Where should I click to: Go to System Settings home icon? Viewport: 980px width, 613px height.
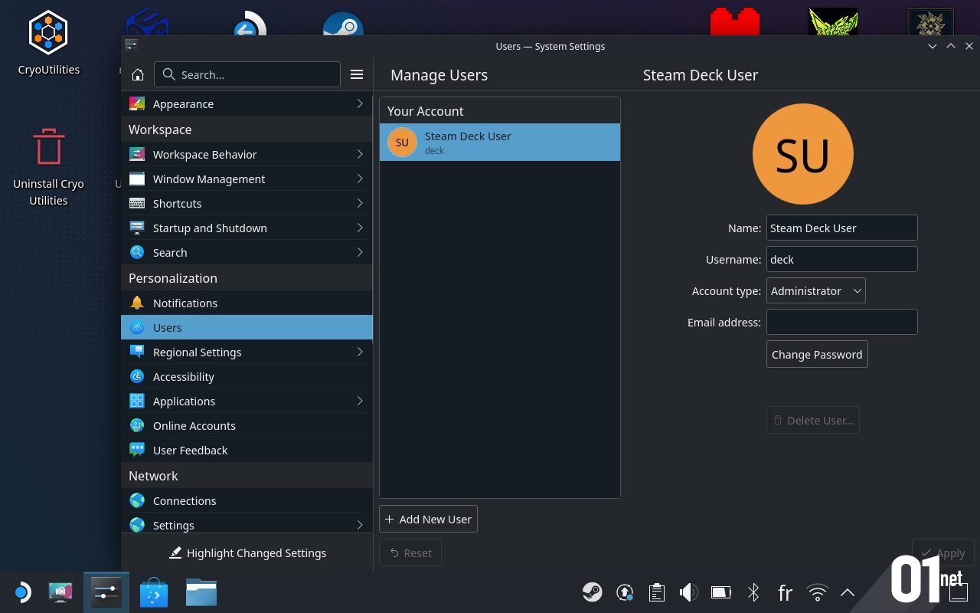point(138,74)
